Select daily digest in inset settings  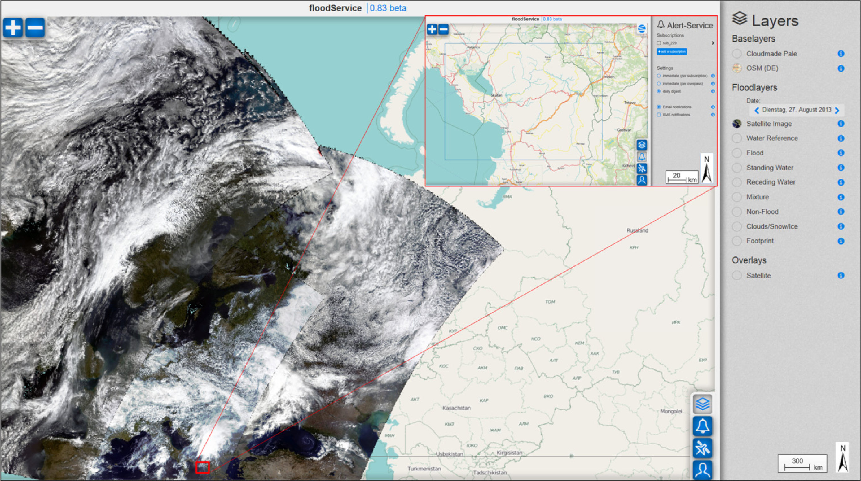pyautogui.click(x=659, y=91)
